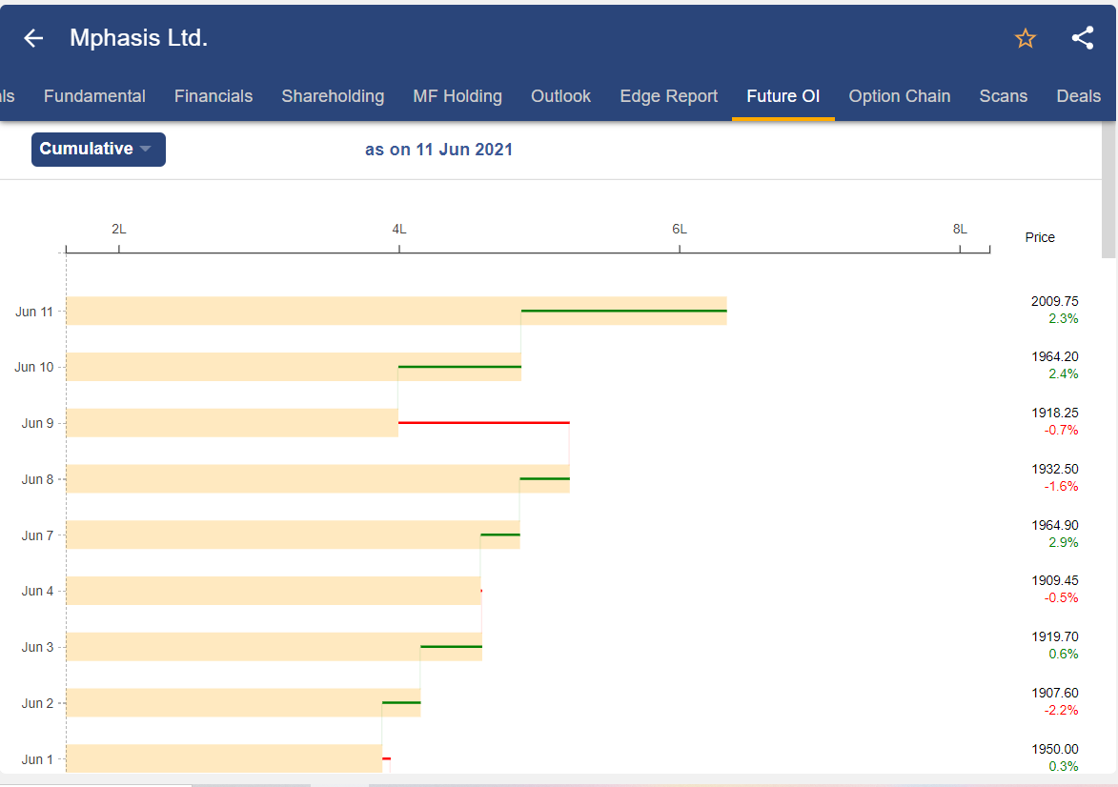Go back using the back arrow
Viewport: 1118px width, 787px height.
click(32, 38)
